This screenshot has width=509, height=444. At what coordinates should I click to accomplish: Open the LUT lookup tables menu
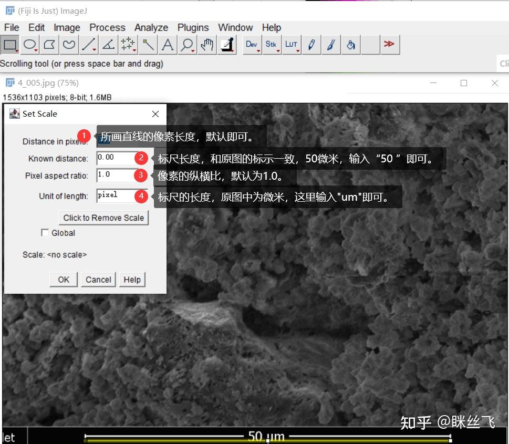coord(291,45)
